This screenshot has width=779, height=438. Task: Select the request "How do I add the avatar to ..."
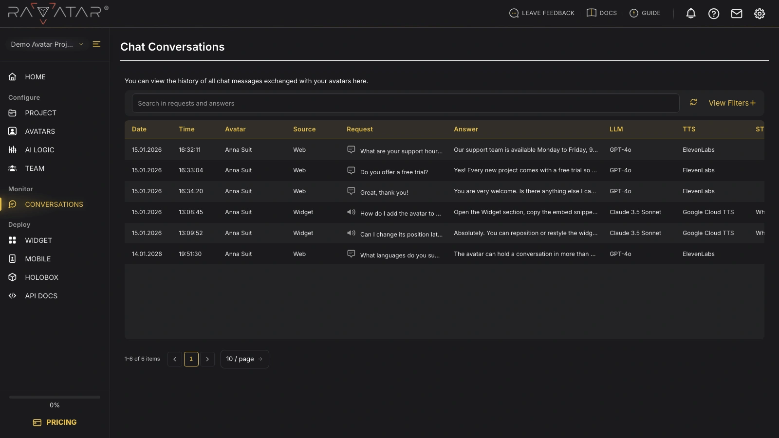coord(400,214)
